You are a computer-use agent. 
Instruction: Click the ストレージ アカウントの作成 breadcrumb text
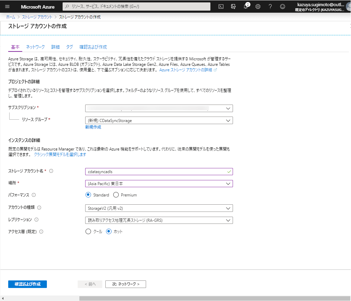tap(80, 17)
